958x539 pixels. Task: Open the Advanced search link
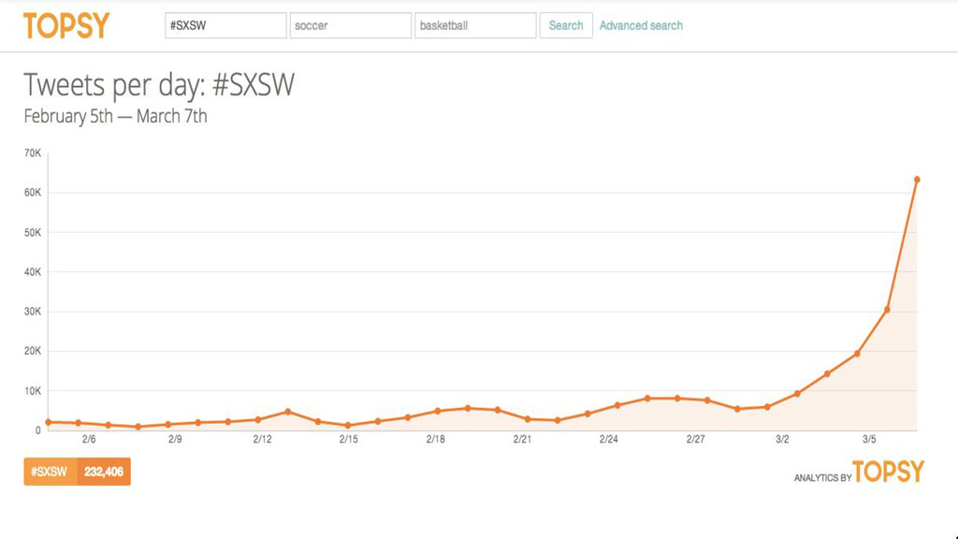[x=641, y=25]
